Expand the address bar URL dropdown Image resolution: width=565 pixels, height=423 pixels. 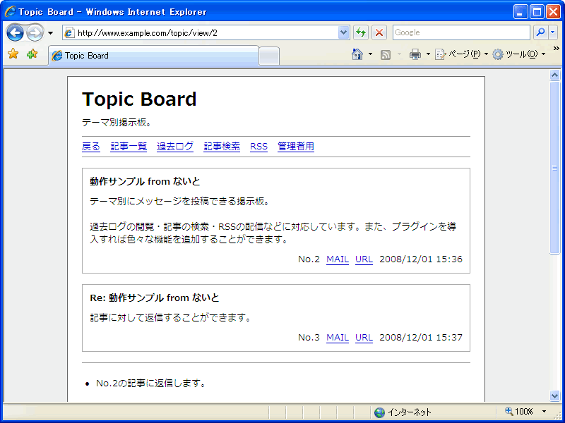[x=344, y=32]
